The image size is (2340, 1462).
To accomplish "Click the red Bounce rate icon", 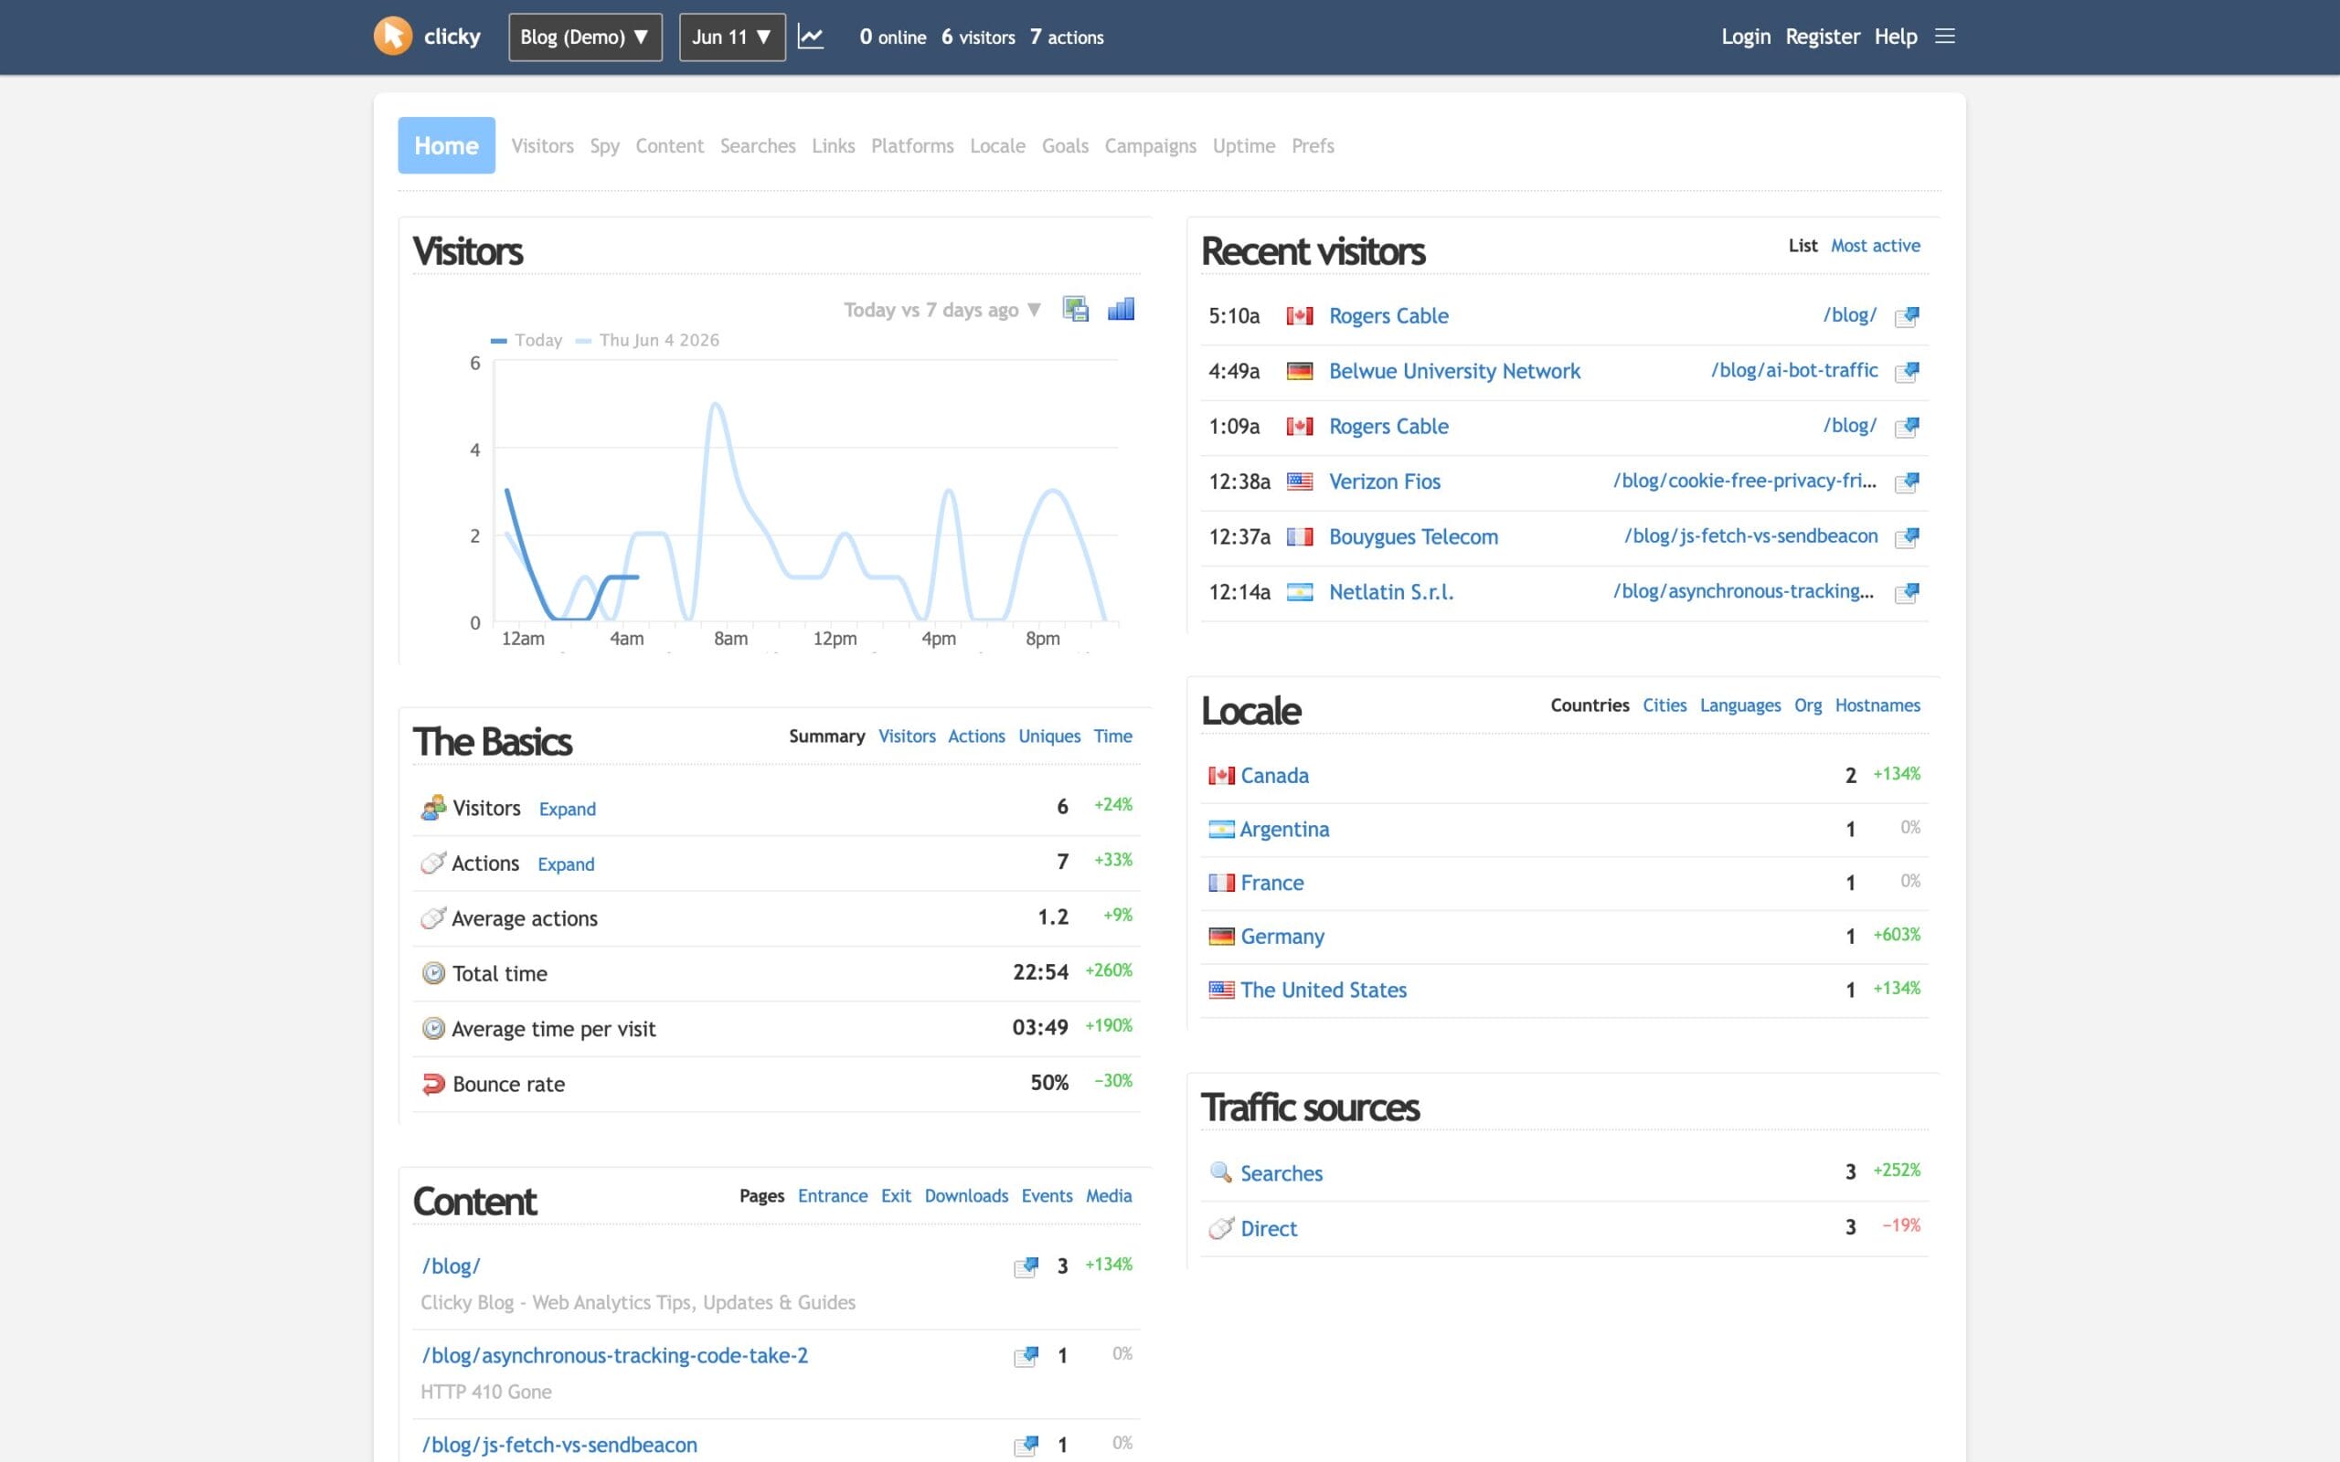I will pos(433,1084).
